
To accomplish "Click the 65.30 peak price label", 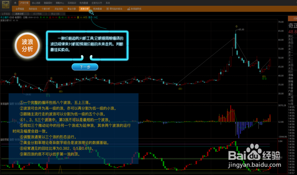I will pos(241,29).
